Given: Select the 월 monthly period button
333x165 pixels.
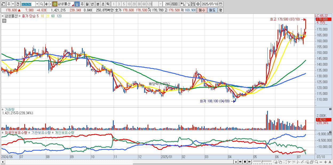Looking at the screenshot, I should click(x=87, y=4).
